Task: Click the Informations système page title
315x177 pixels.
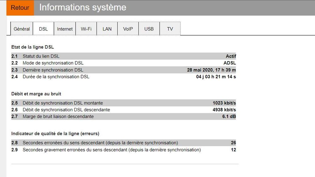Action: click(x=83, y=8)
